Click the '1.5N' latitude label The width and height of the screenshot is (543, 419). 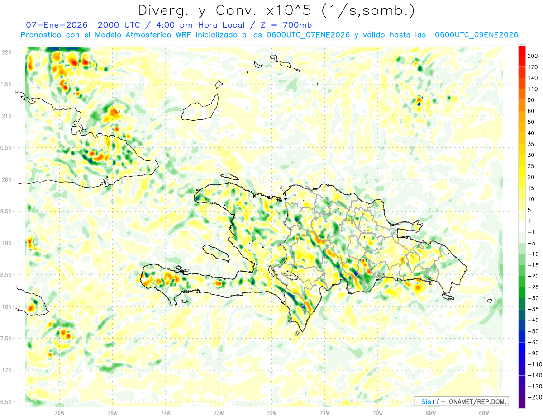pyautogui.click(x=7, y=84)
